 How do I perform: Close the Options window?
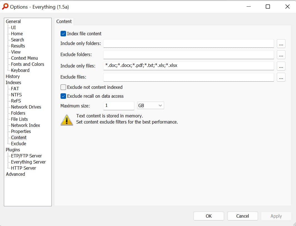pos(287,7)
